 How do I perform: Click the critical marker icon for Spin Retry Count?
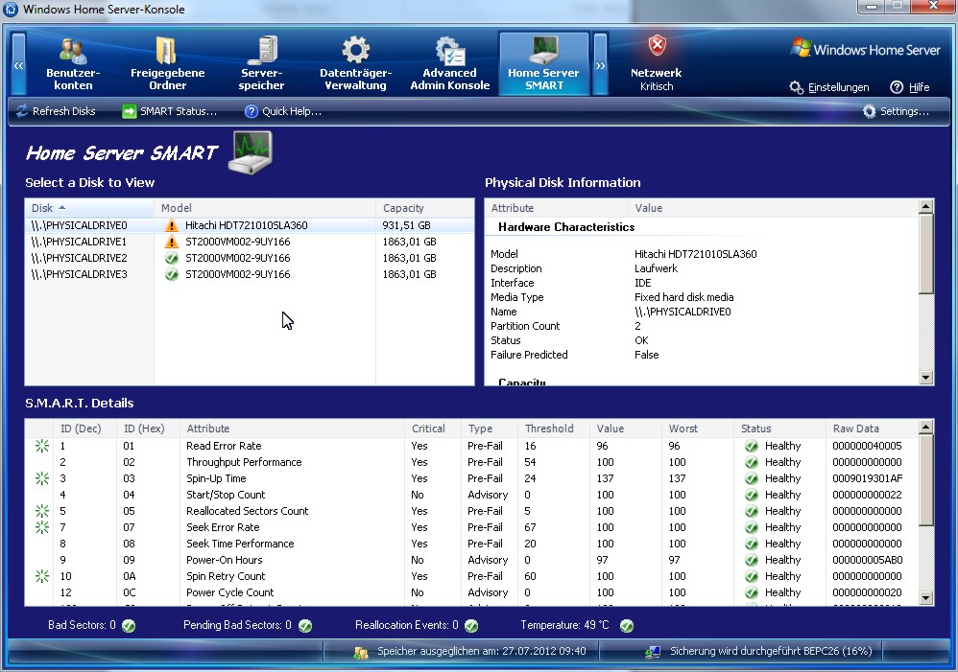point(41,576)
